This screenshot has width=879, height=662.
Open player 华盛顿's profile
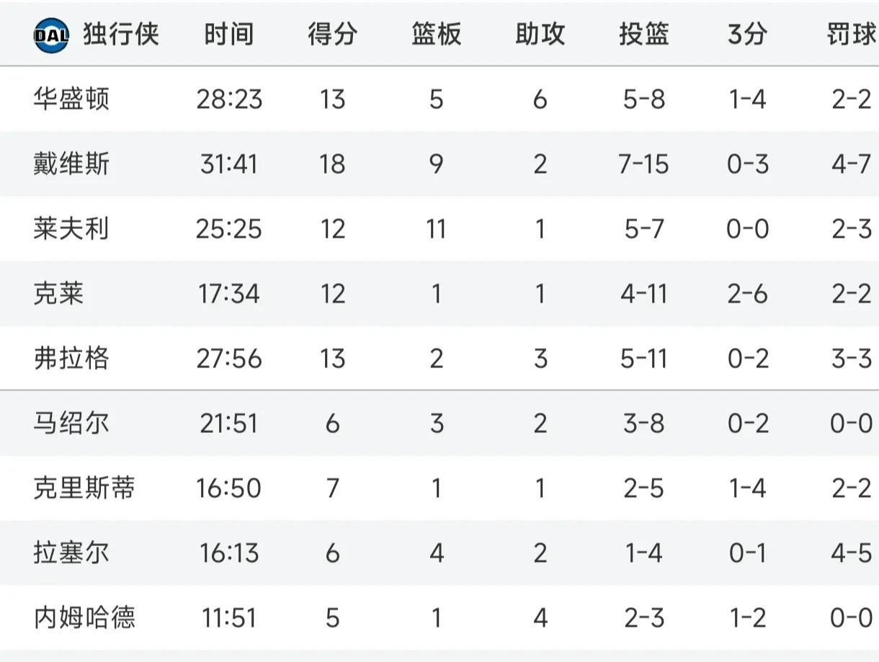[71, 99]
